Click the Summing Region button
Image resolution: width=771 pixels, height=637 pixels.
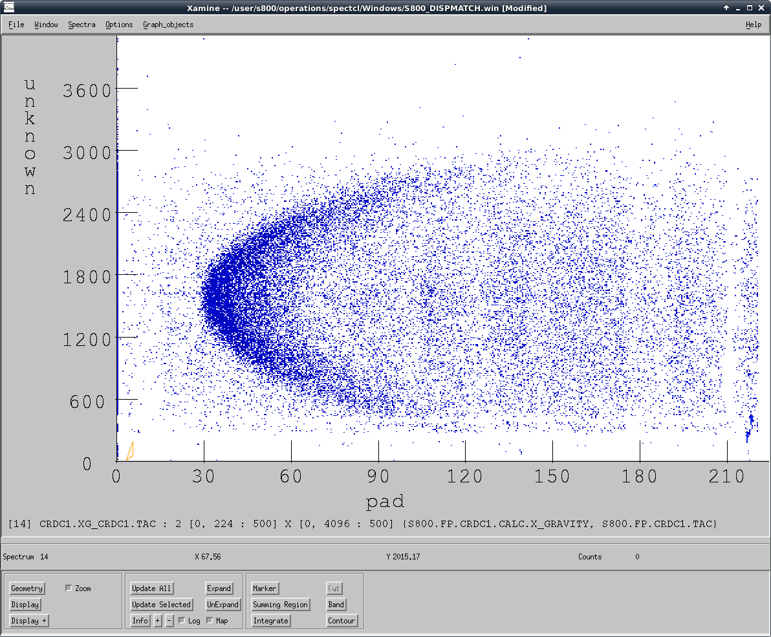pos(280,605)
